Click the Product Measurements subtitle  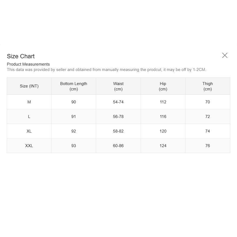[x=28, y=64]
